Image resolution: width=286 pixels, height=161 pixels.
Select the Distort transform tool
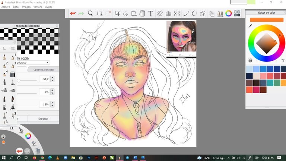coord(134,13)
